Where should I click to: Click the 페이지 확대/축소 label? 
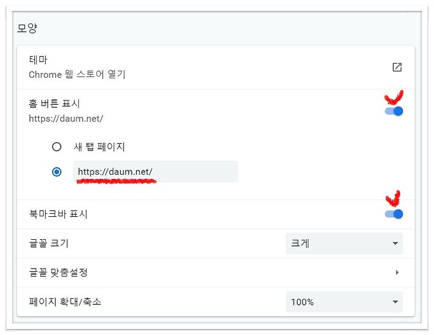point(65,301)
